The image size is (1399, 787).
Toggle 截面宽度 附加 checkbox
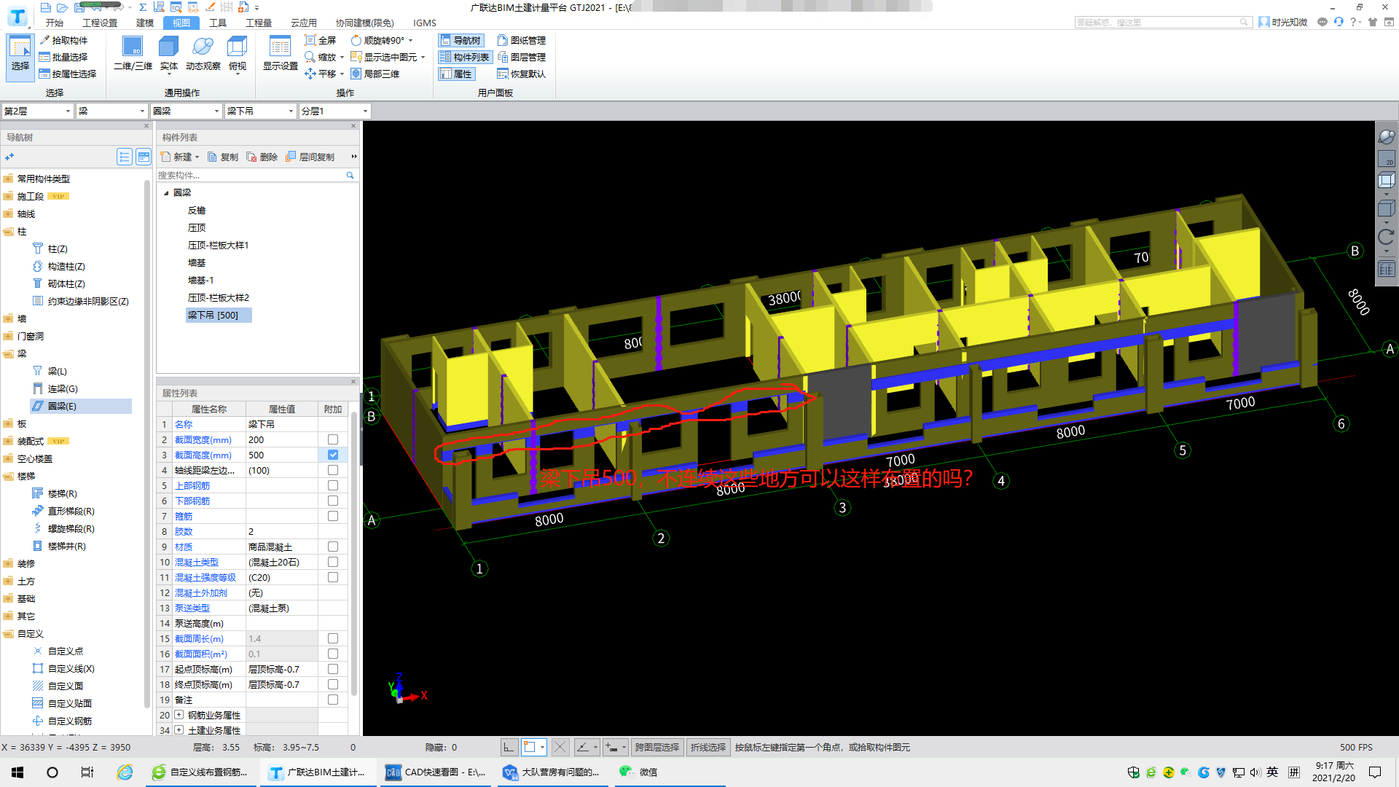(333, 439)
